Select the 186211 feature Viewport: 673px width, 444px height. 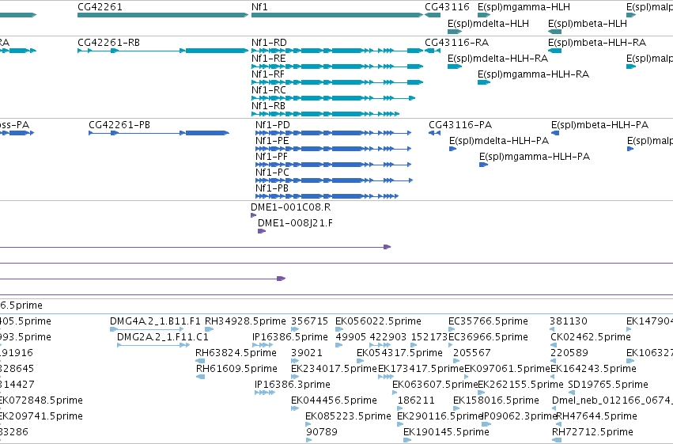pos(400,409)
